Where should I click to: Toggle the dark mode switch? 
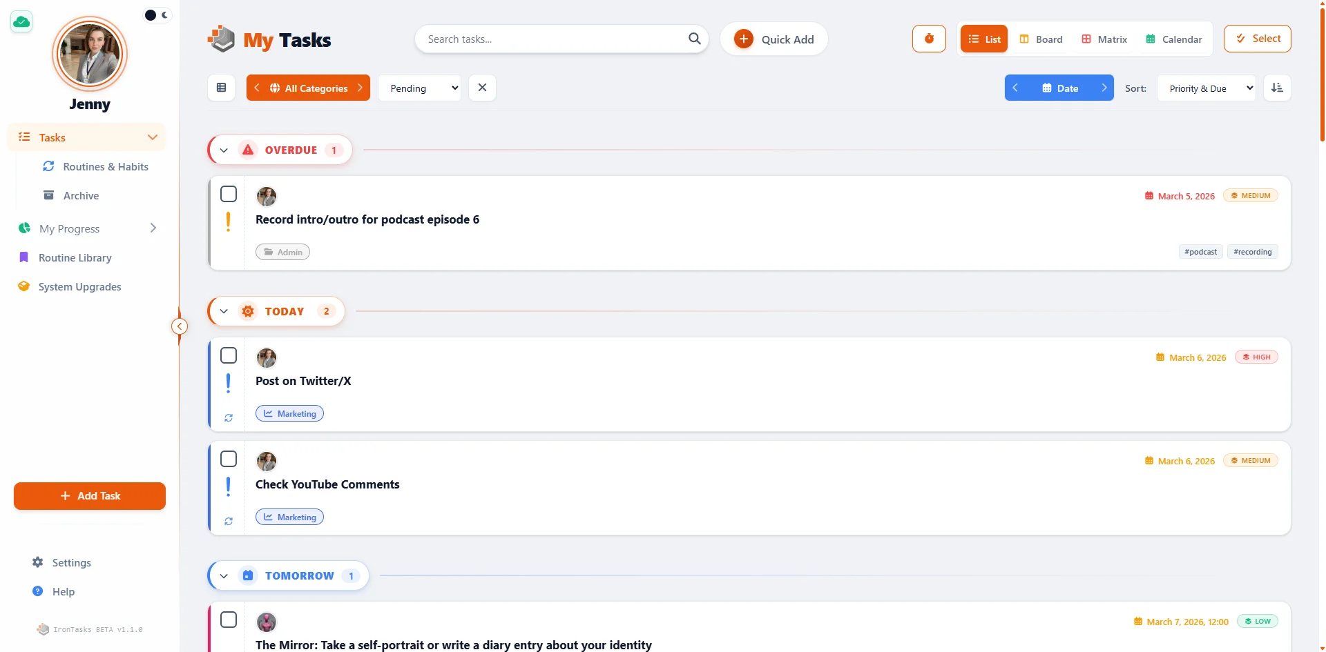click(x=157, y=15)
